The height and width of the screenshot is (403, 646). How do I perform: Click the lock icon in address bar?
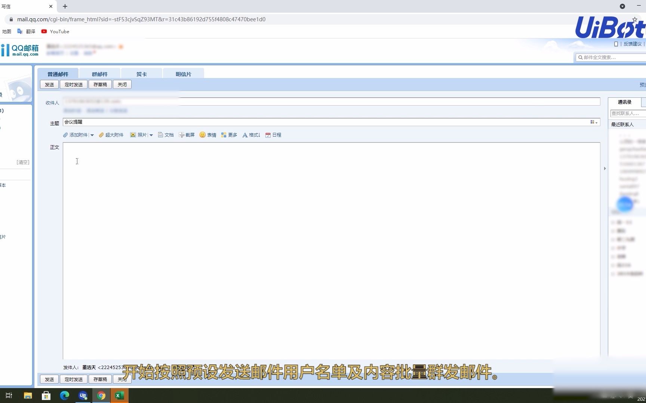[x=11, y=19]
